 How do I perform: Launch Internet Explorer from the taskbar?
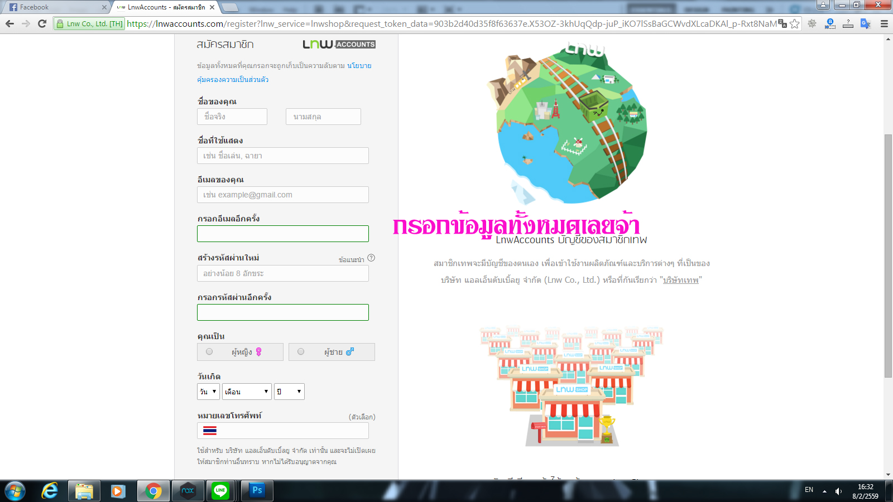[x=50, y=491]
